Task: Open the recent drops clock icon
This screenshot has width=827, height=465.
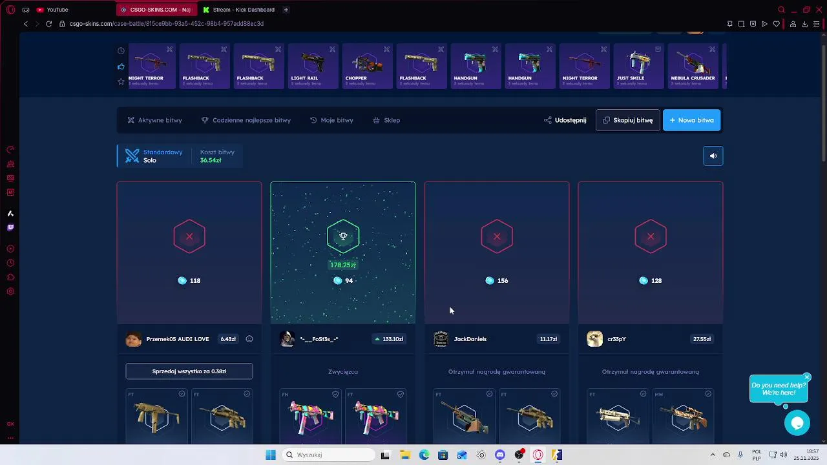Action: 121,51
